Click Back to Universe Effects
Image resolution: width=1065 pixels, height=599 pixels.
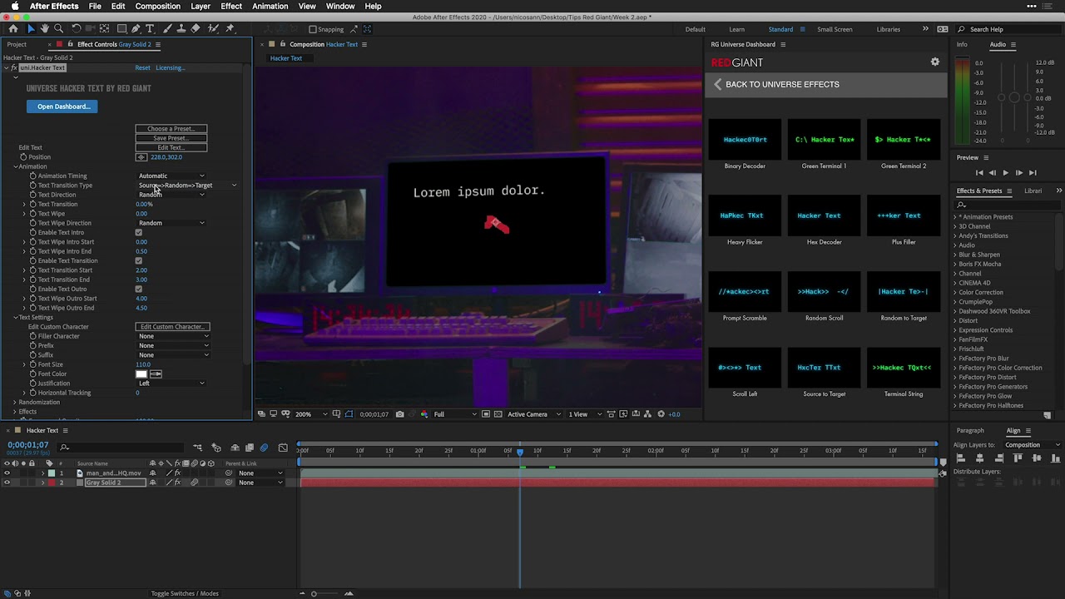tap(782, 84)
